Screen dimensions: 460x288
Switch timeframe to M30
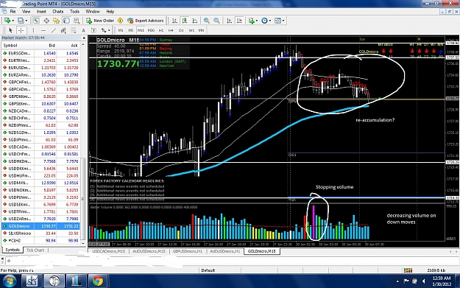click(151, 30)
